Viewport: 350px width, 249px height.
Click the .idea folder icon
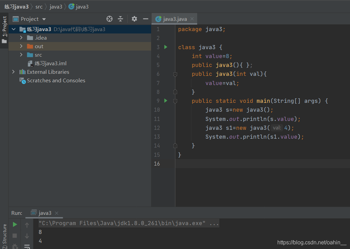click(30, 38)
